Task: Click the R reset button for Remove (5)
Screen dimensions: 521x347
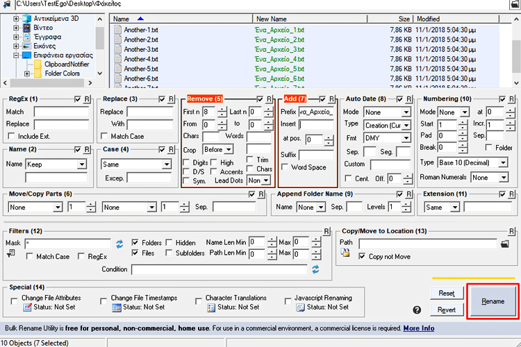Action: pos(269,99)
